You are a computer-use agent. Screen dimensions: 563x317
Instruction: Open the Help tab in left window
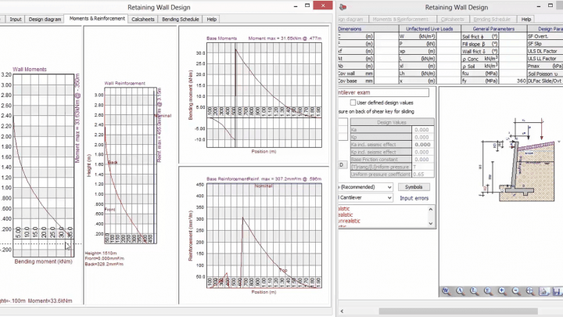(x=211, y=19)
